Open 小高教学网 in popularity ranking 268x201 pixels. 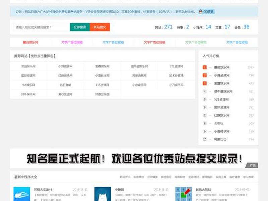(222, 131)
